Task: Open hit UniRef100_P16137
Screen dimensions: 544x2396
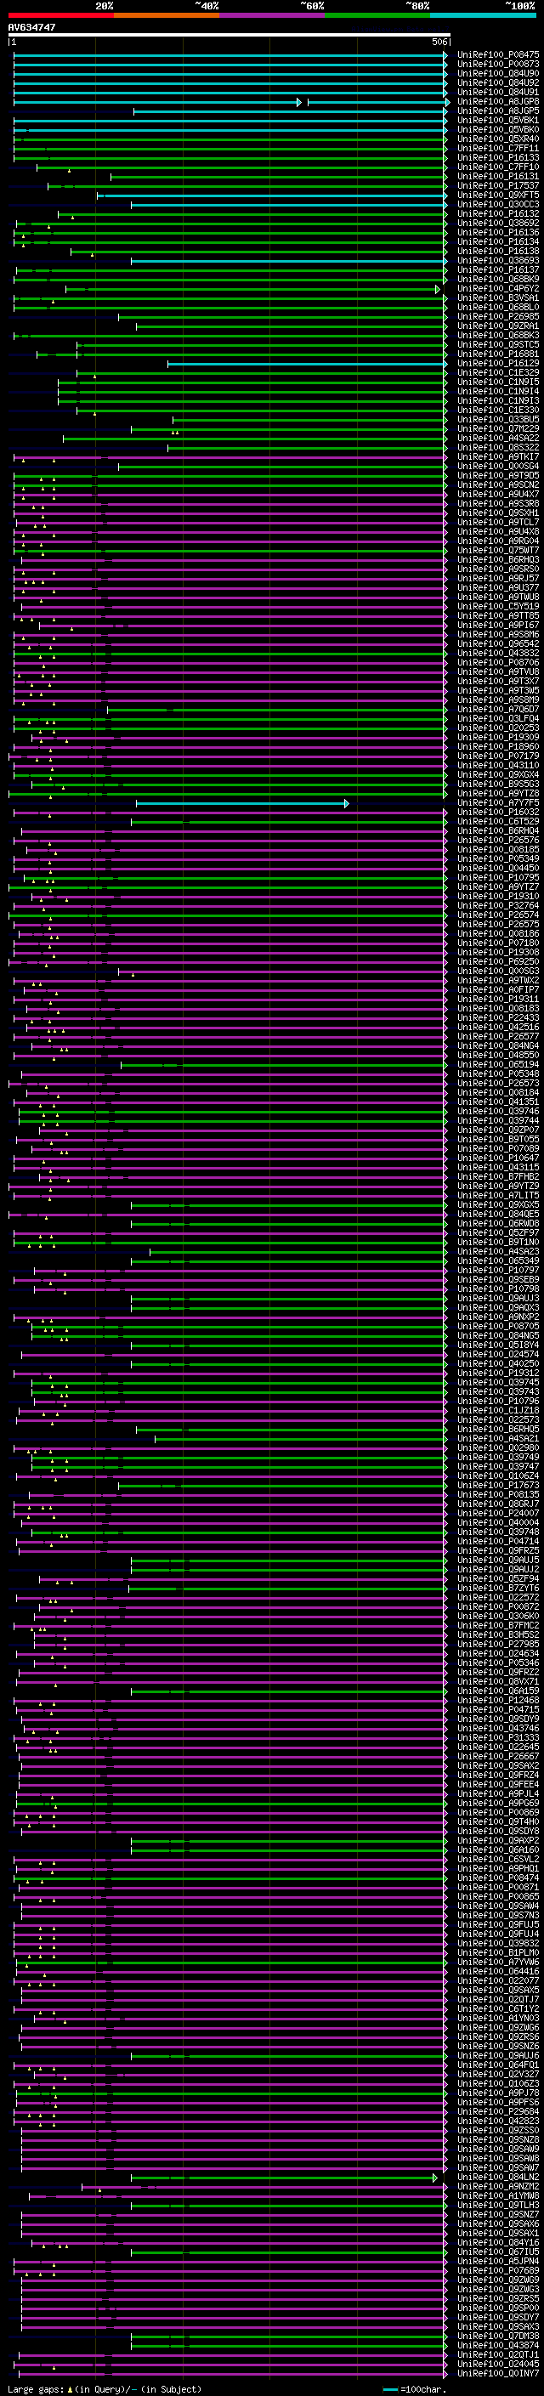Action: click(498, 269)
